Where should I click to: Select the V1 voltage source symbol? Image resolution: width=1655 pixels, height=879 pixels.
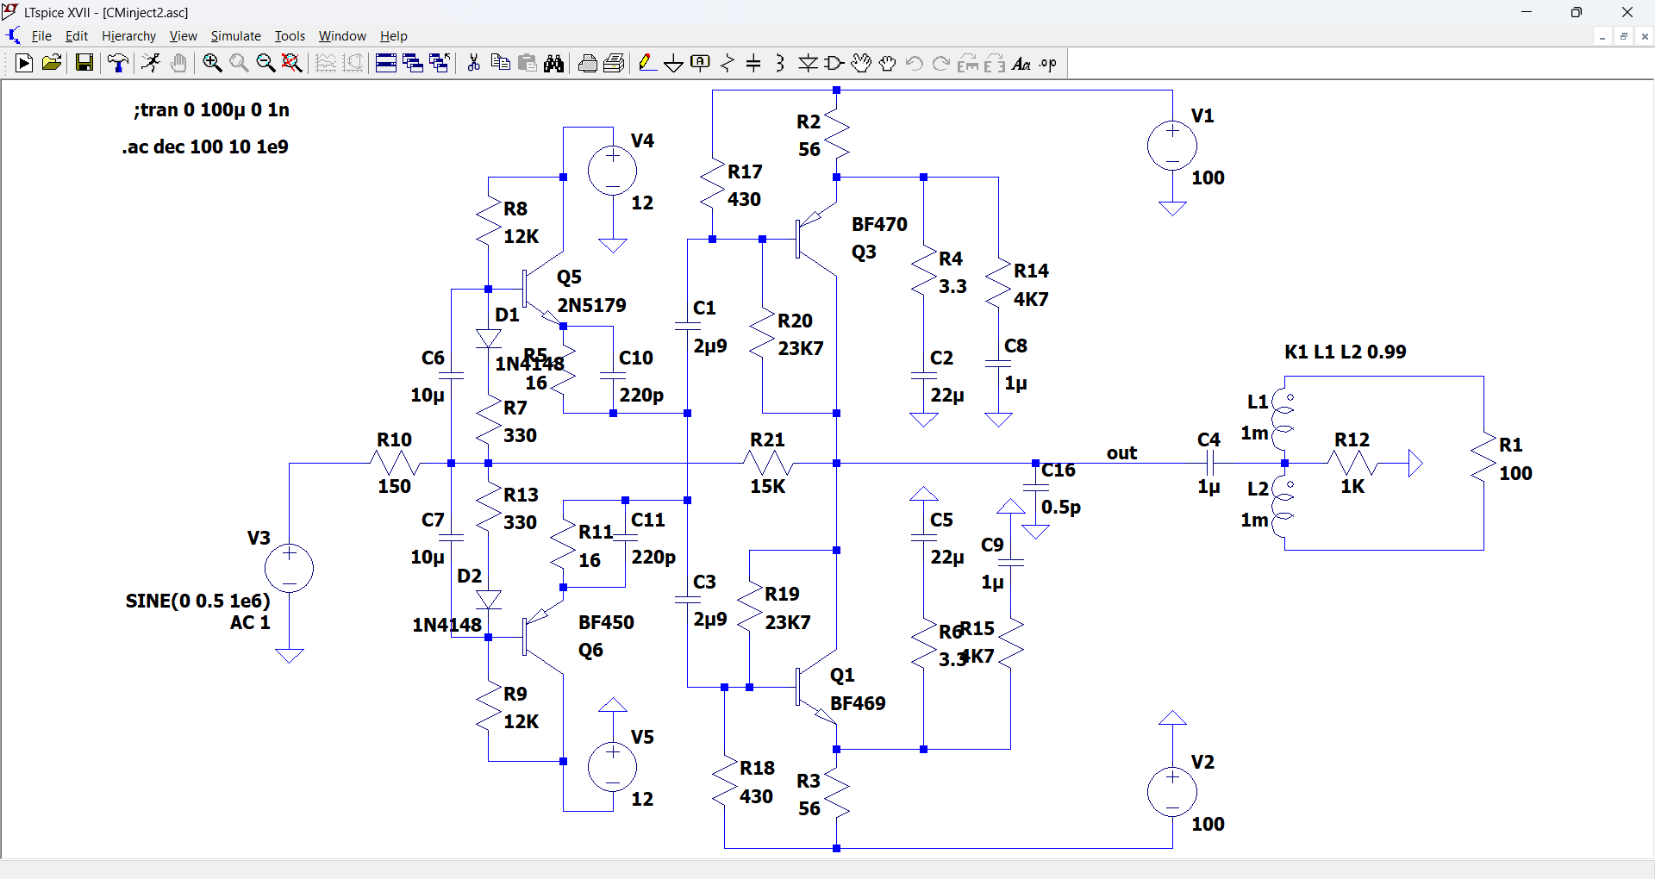pos(1172,146)
